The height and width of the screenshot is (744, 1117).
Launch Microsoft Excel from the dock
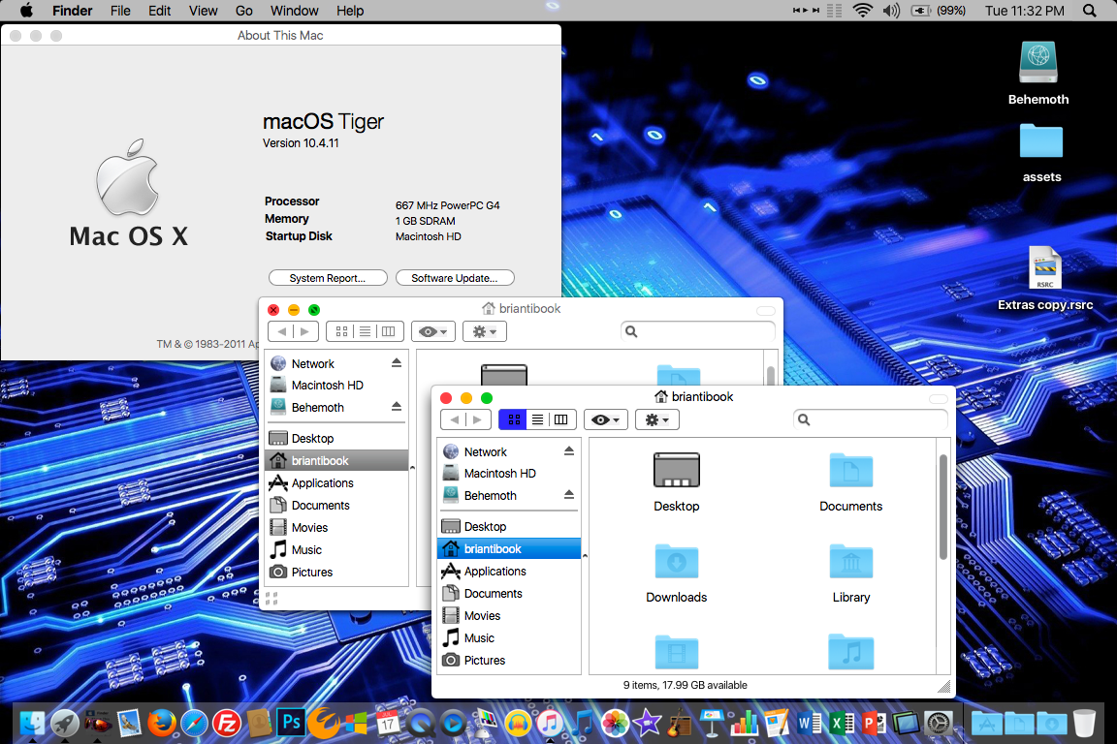[x=842, y=724]
